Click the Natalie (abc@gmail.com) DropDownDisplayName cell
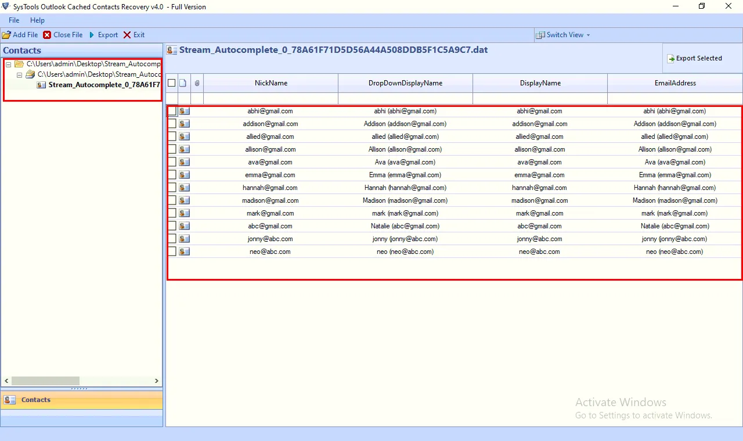 tap(405, 226)
